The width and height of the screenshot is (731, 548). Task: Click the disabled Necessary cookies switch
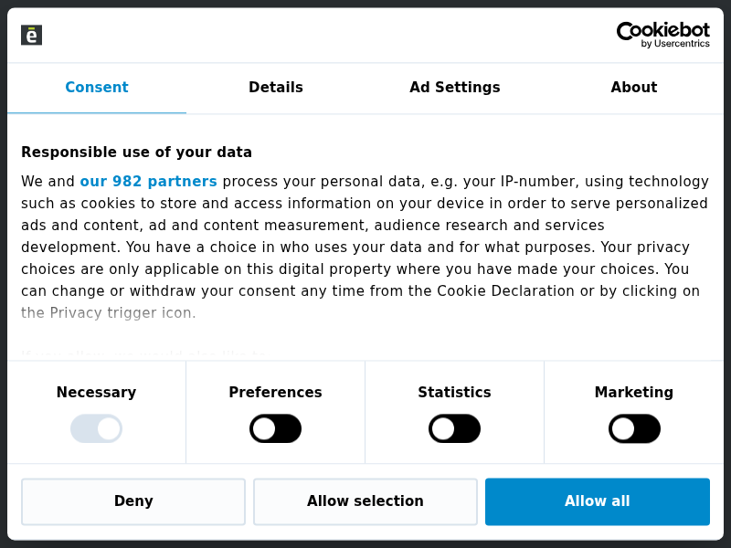click(x=96, y=428)
